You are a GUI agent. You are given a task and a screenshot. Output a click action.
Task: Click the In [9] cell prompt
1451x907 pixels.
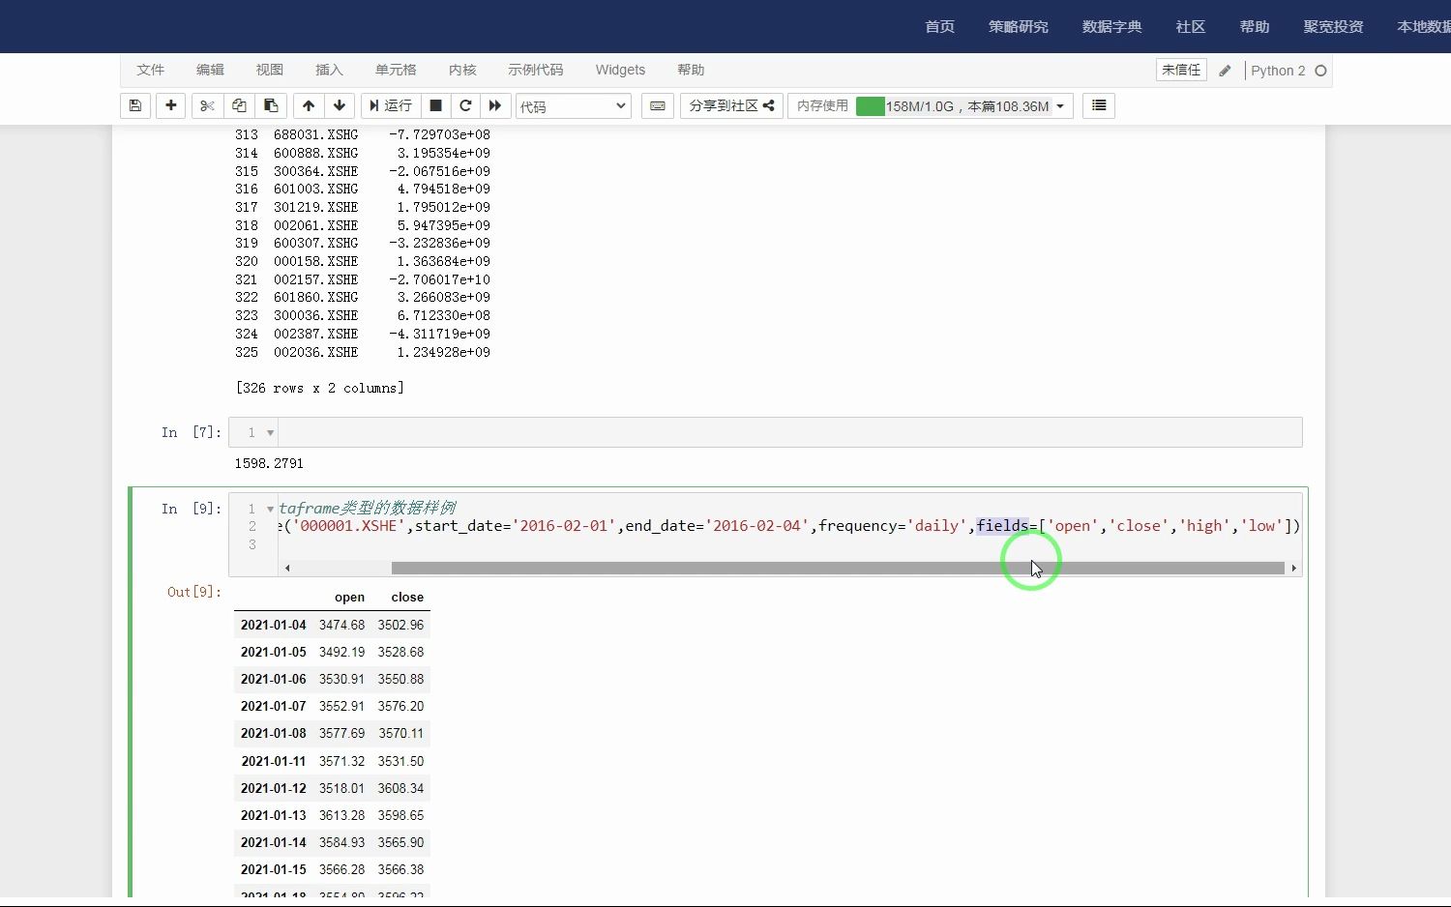coord(192,509)
